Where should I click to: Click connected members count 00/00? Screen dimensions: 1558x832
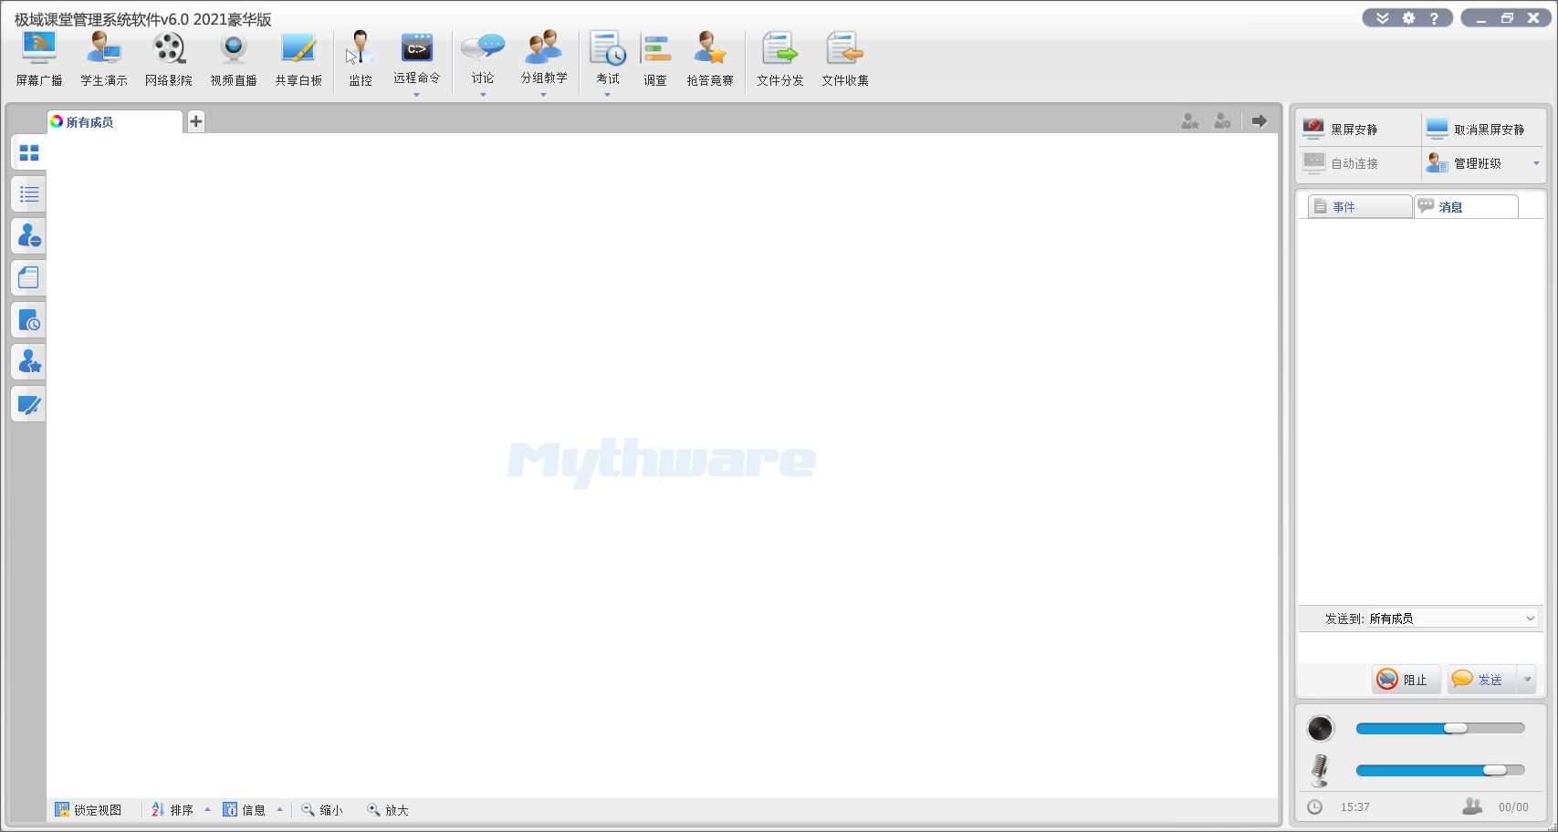(x=1513, y=807)
